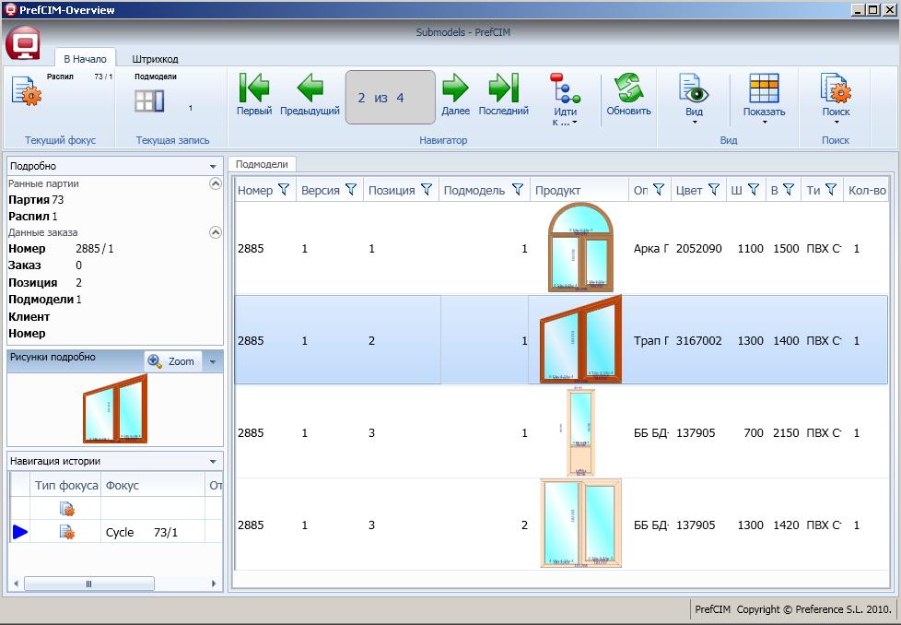Open the Поиск search menu

pyautogui.click(x=836, y=99)
